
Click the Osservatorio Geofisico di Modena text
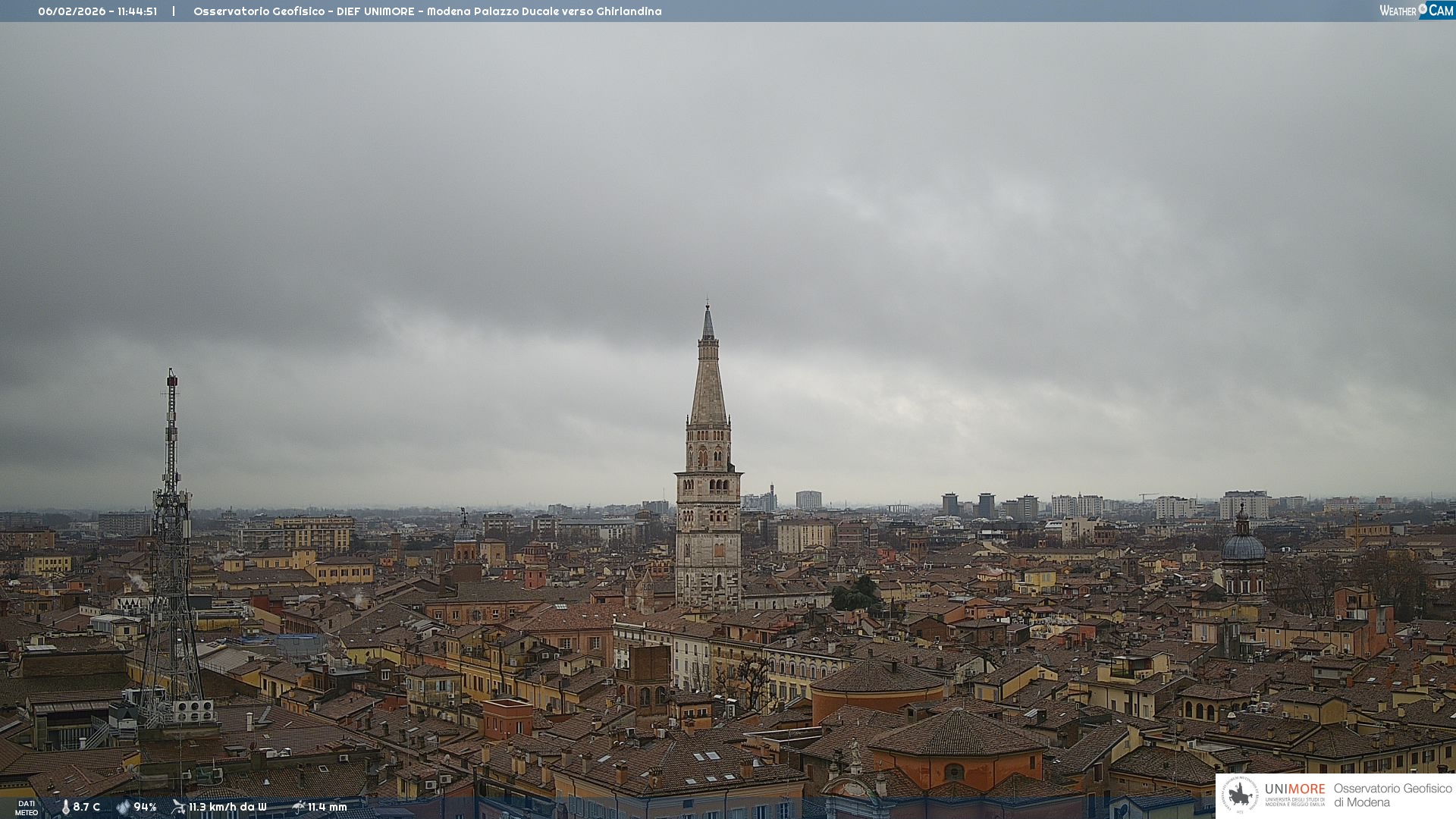coord(1392,795)
